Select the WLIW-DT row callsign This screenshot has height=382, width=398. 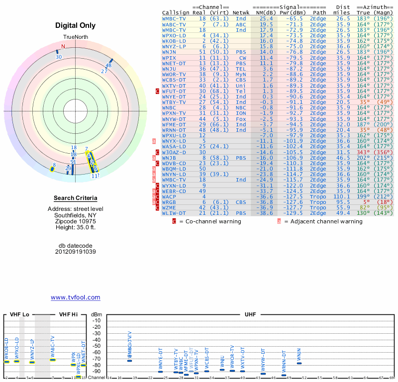click(x=174, y=213)
